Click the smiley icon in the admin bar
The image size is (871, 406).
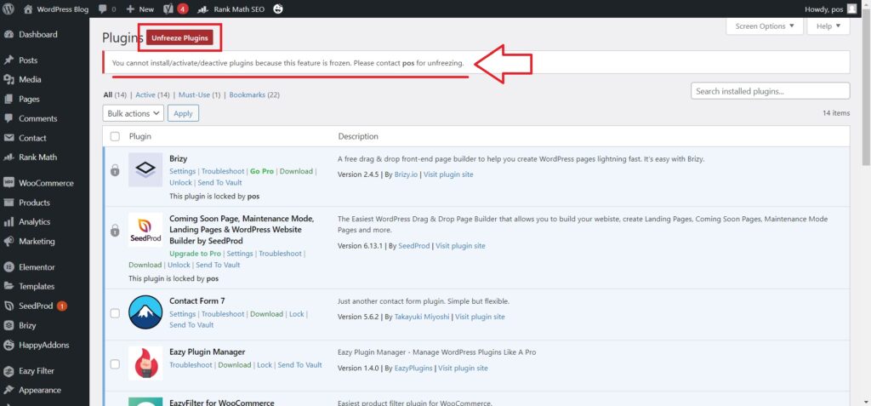278,9
